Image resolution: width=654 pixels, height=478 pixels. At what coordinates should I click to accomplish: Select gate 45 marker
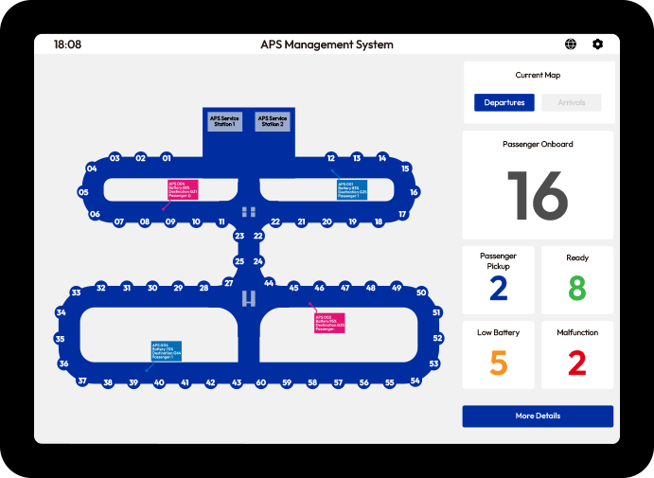(x=293, y=288)
